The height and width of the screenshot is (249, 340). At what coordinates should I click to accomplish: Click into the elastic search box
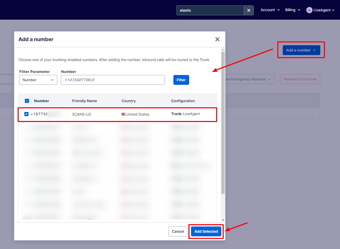[x=210, y=10]
